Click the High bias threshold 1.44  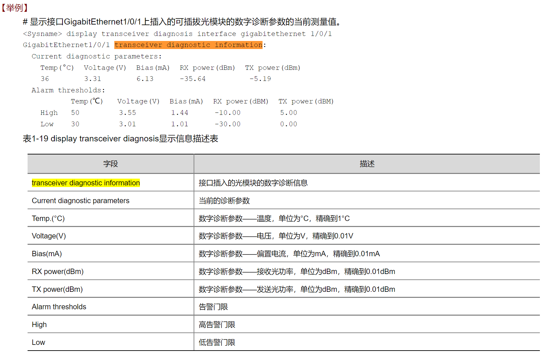coord(180,113)
